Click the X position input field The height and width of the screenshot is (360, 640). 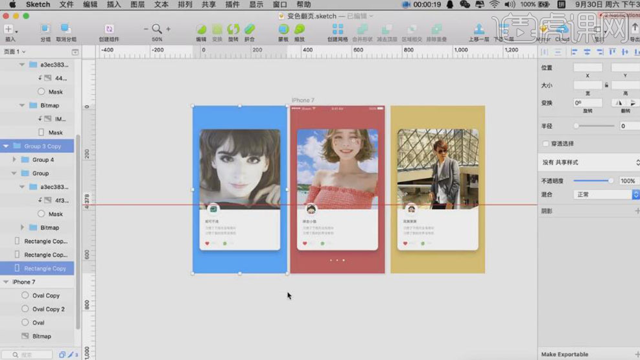pyautogui.click(x=587, y=67)
